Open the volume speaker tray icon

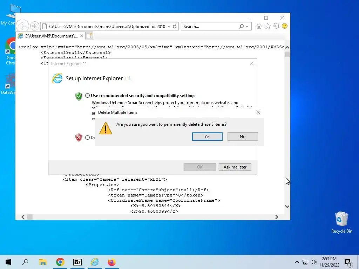tap(313, 262)
